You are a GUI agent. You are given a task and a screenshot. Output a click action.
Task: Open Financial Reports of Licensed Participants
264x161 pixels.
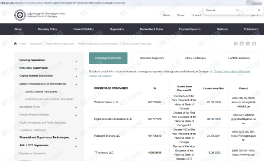point(49,99)
